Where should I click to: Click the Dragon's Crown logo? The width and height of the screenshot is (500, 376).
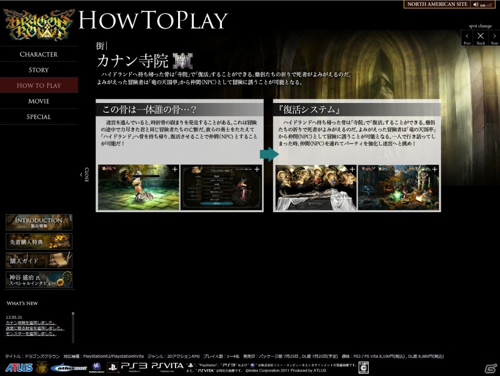coord(39,25)
